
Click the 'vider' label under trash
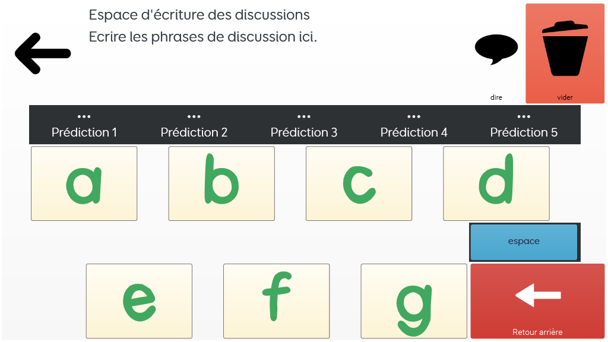[565, 97]
